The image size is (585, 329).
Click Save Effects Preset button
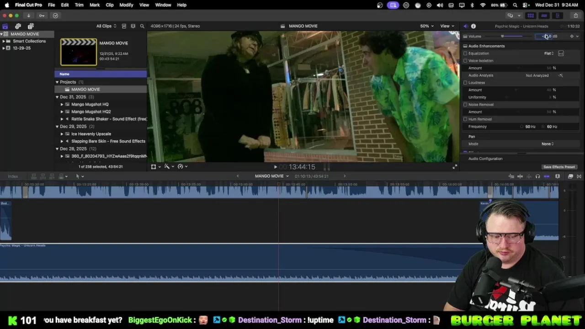tap(559, 167)
